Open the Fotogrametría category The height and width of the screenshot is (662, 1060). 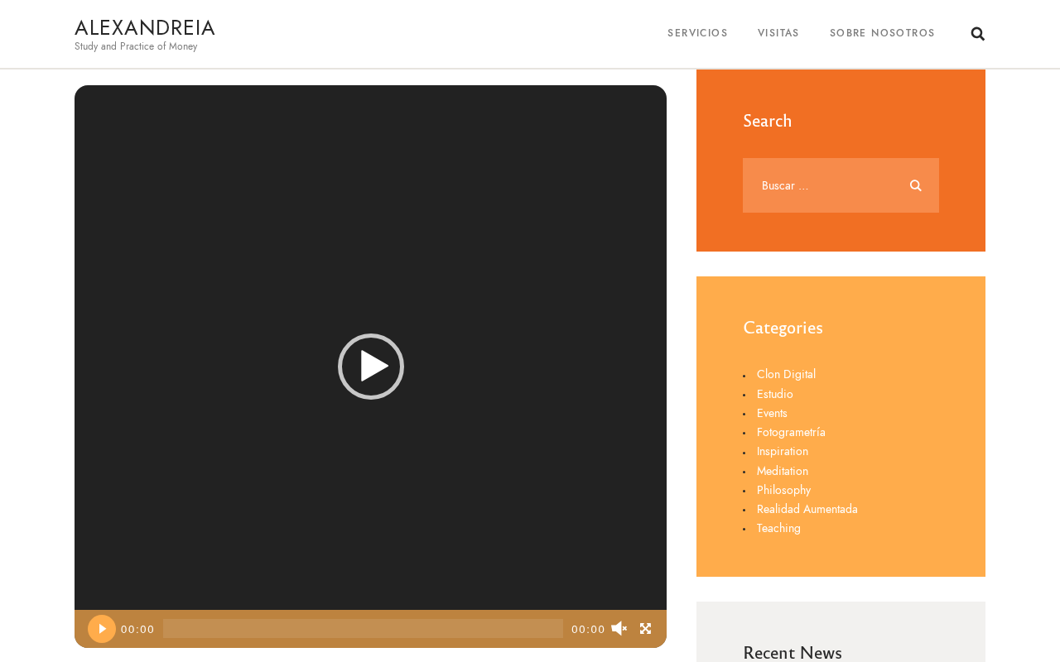[x=791, y=432]
